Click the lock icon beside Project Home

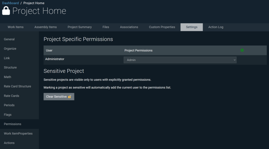[x=6, y=11]
